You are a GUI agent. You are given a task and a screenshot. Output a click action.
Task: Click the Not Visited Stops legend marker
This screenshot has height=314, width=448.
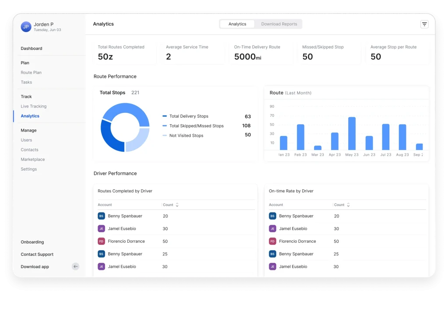(164, 136)
